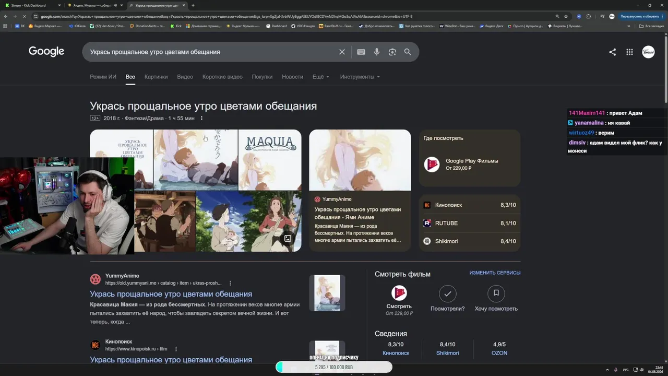Open more options for the movie title
668x376 pixels.
[201, 118]
